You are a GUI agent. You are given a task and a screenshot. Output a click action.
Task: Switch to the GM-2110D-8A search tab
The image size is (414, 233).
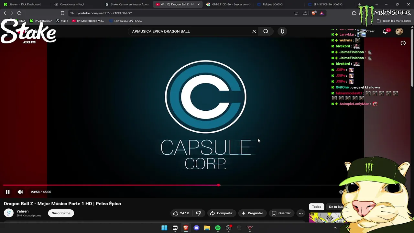click(x=229, y=4)
